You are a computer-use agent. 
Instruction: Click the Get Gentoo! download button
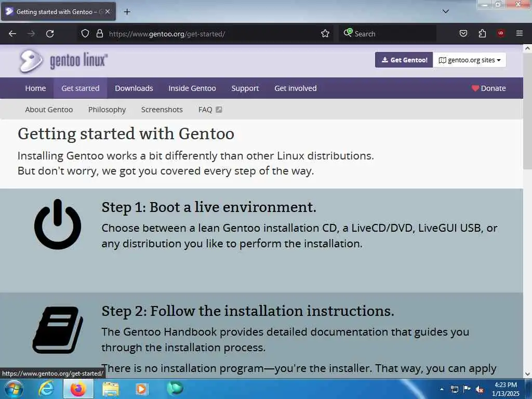[404, 60]
